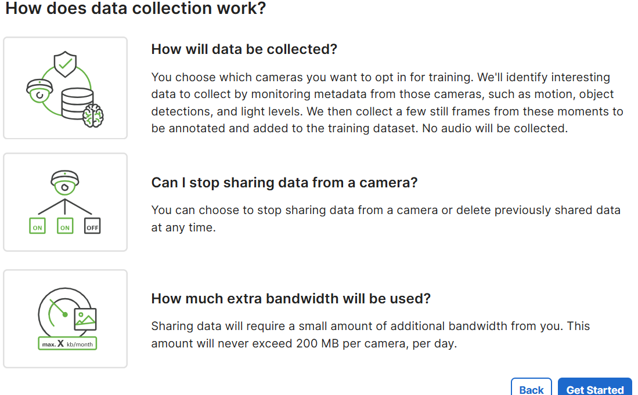Click the 'How will data be collected?' heading

(244, 49)
